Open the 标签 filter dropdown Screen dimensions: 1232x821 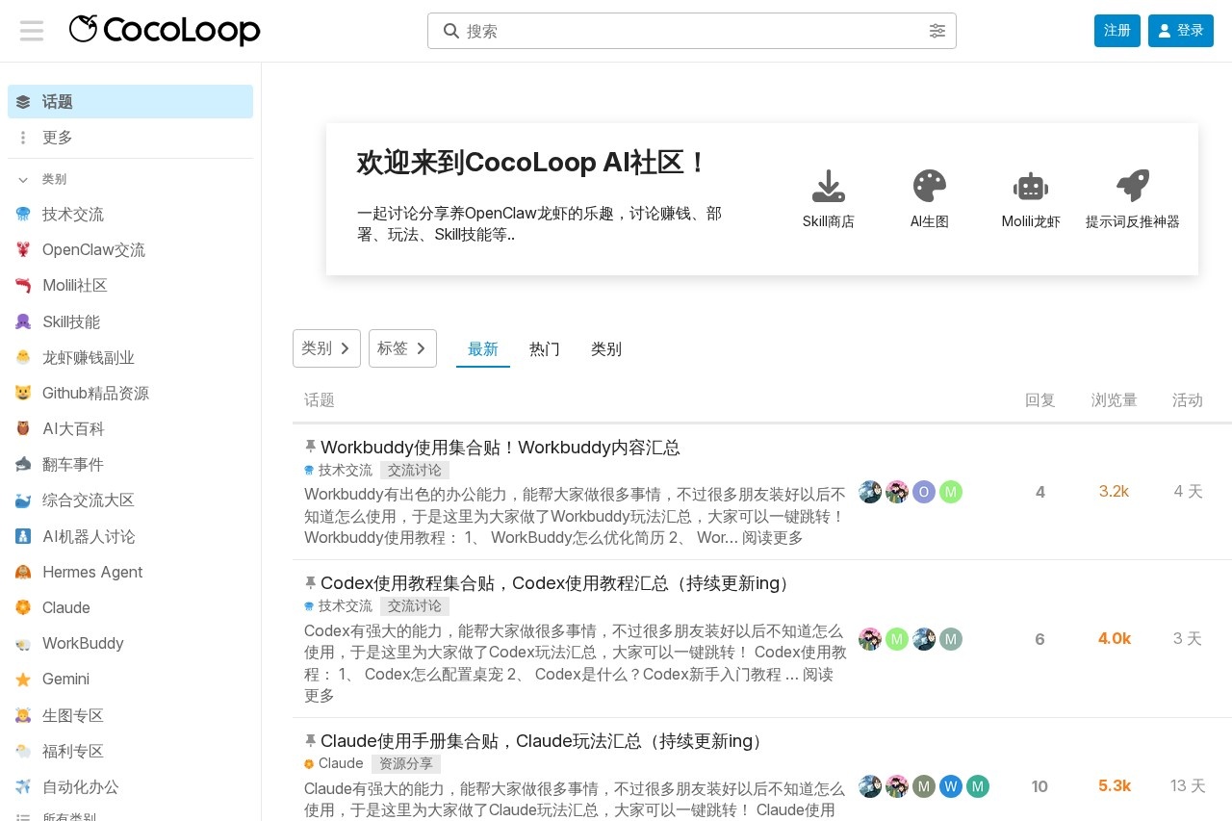click(x=402, y=348)
